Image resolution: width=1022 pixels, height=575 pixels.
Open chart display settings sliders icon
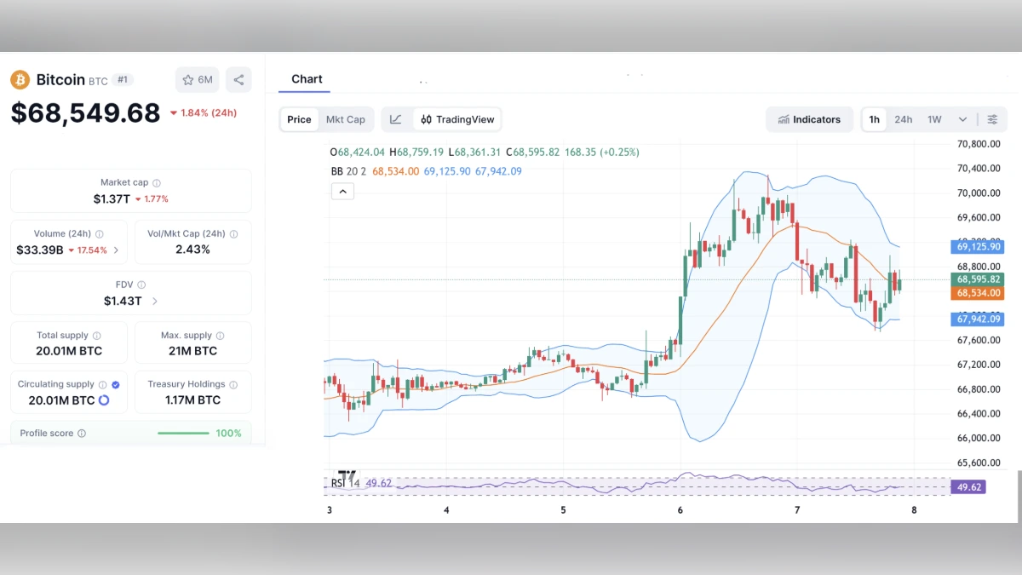pos(992,119)
